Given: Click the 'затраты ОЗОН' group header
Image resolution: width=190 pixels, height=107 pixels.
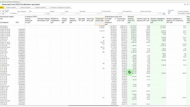Looking at the screenshot, I should 31,17.
